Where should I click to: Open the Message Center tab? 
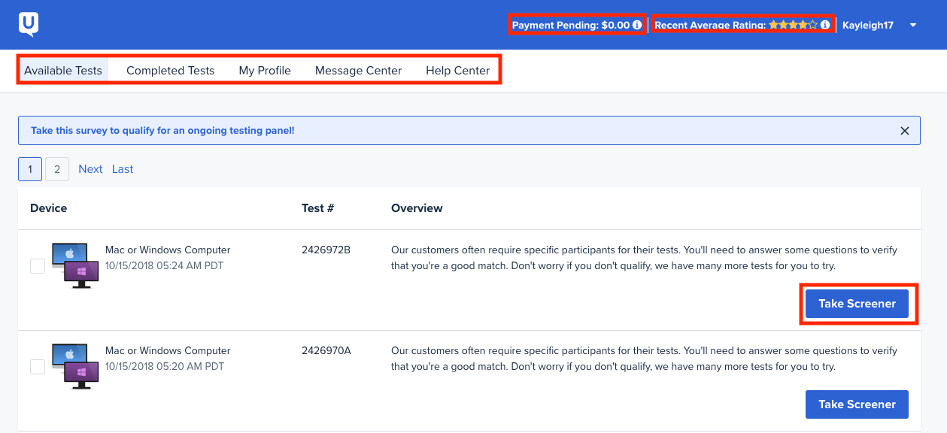pos(358,70)
